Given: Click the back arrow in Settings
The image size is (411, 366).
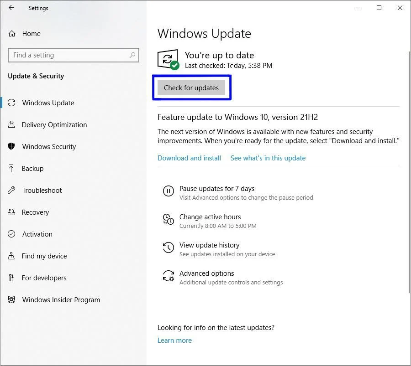Looking at the screenshot, I should coord(11,8).
